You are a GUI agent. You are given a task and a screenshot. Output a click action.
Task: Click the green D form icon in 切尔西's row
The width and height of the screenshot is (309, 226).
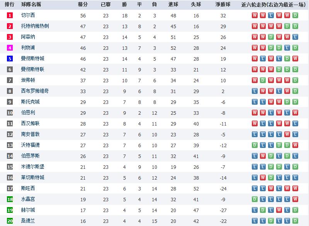(x=295, y=15)
